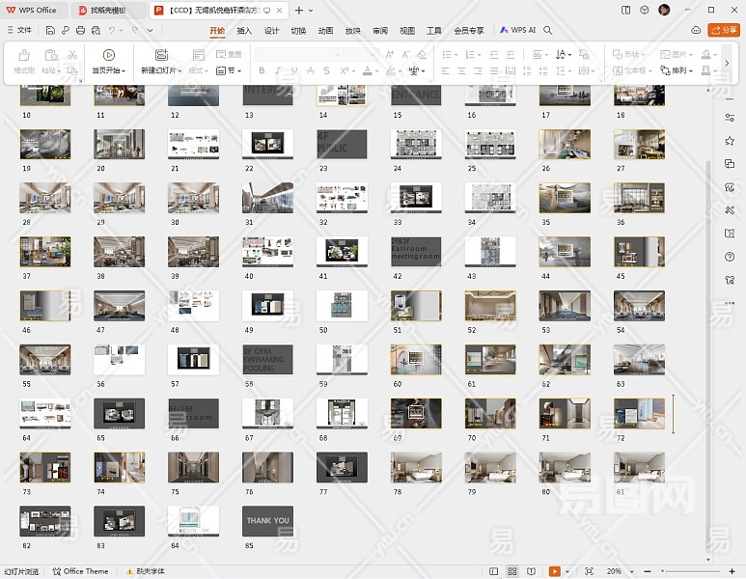This screenshot has width=746, height=579.
Task: Switch to the 插入 ribbon tab
Action: [x=244, y=30]
